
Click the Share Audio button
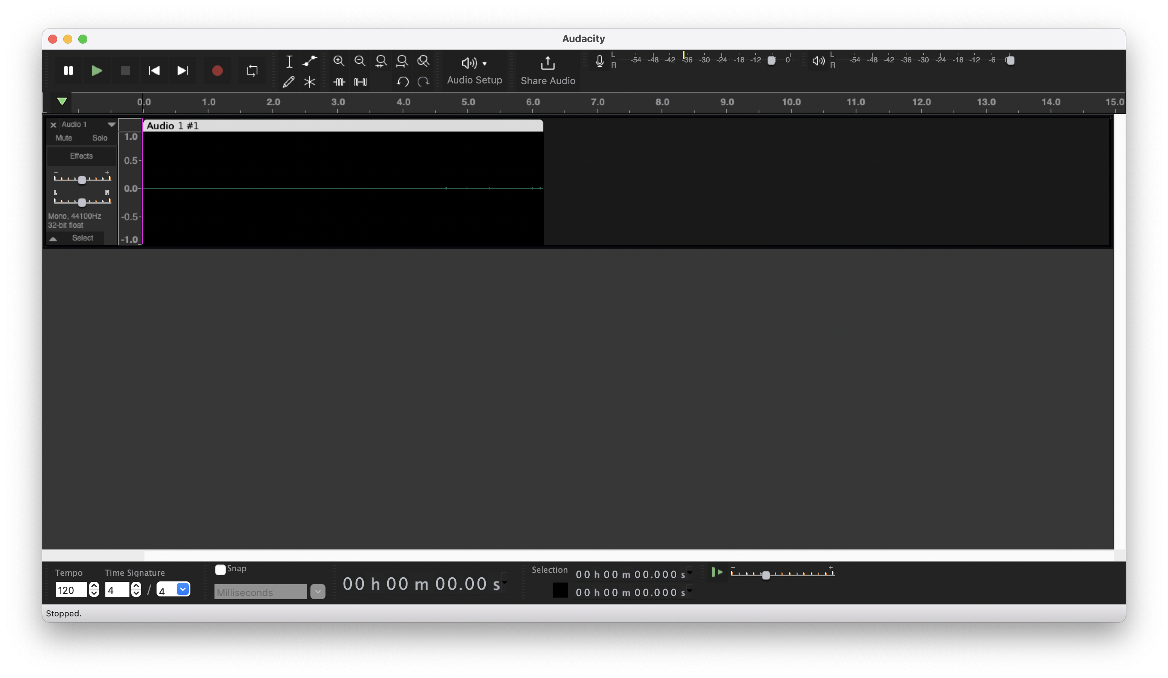[x=547, y=70]
